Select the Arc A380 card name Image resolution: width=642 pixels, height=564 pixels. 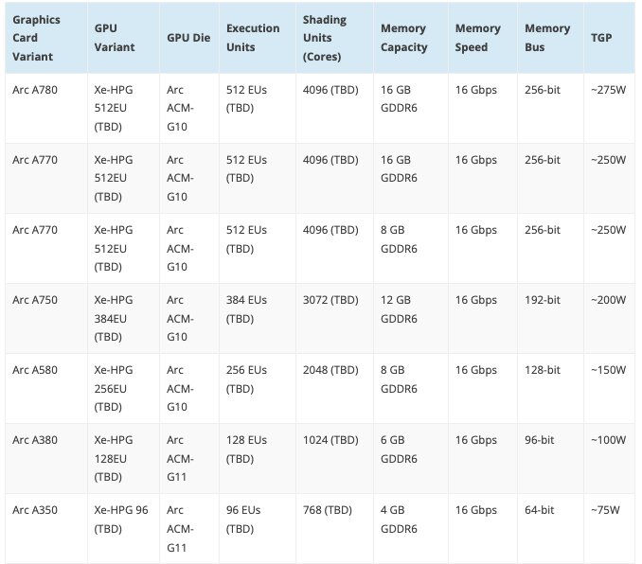(35, 440)
